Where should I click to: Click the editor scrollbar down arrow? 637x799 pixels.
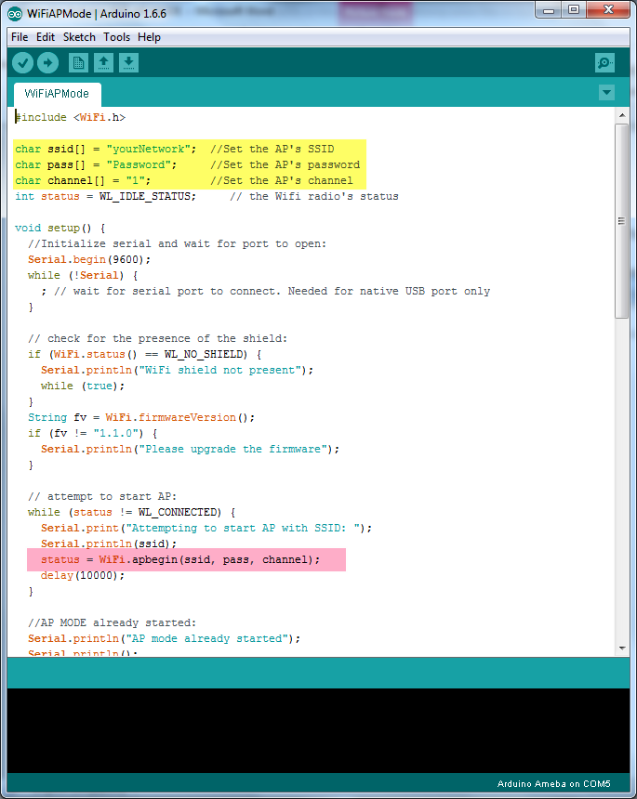[x=622, y=648]
